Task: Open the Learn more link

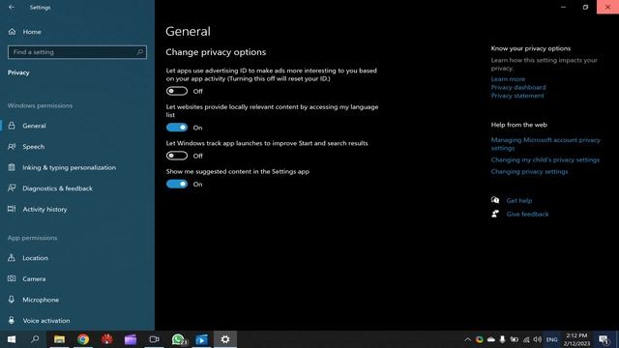Action: click(x=508, y=79)
